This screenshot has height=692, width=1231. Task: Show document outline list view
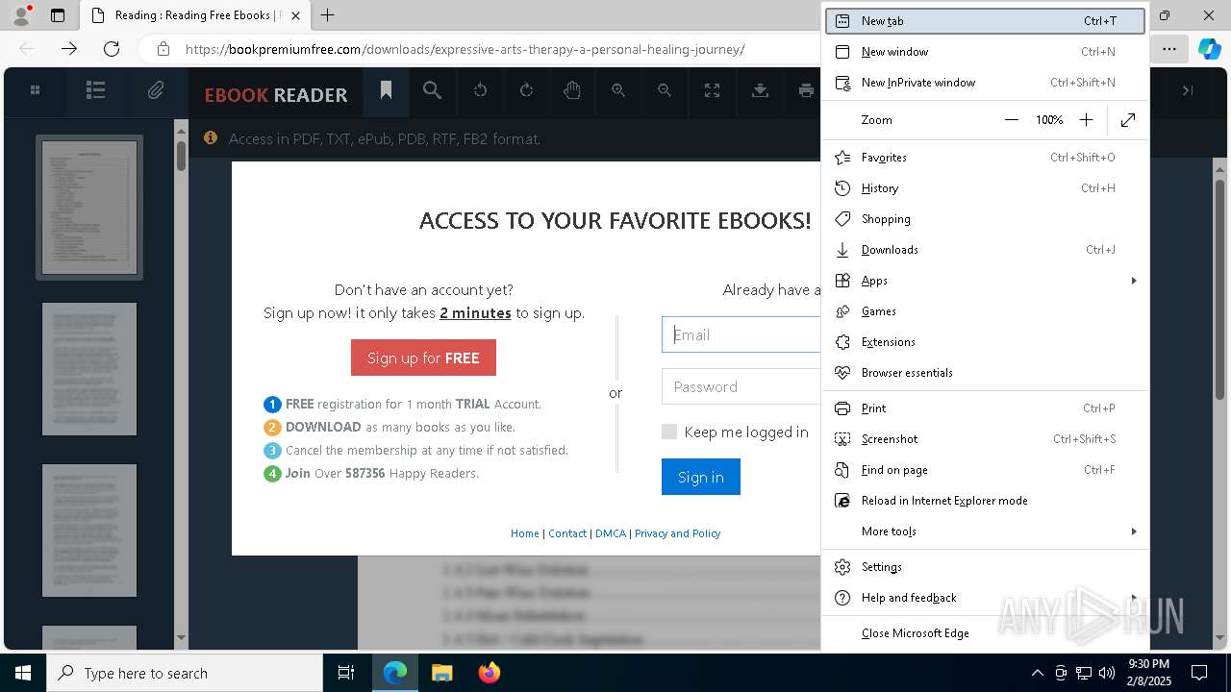tap(95, 90)
